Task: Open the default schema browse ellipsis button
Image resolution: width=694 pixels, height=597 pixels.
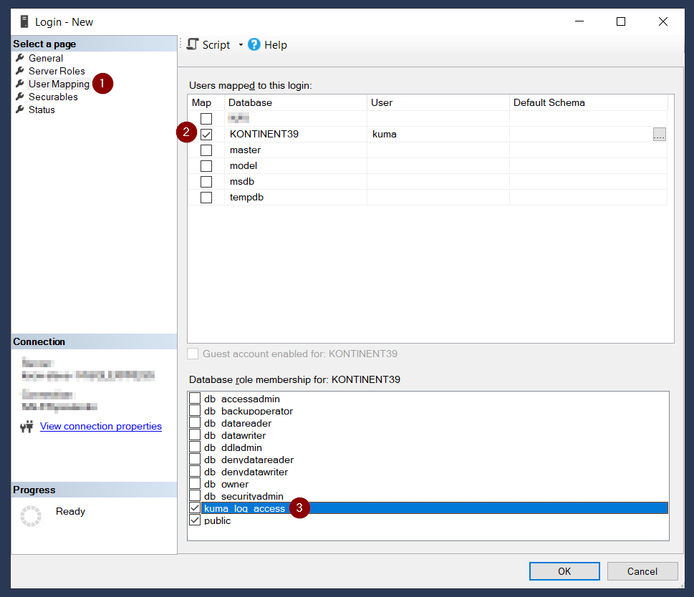Action: pos(659,135)
